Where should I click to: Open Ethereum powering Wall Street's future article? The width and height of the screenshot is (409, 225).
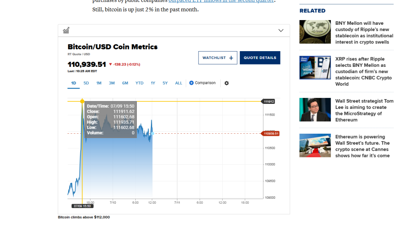coord(362,146)
